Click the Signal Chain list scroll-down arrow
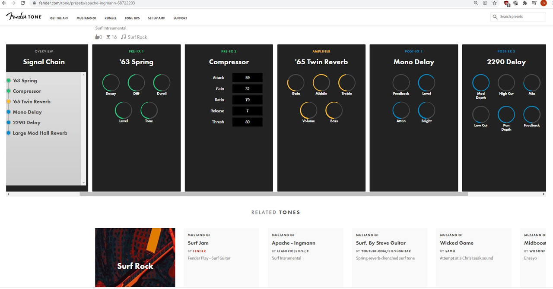Viewport: 553px width, 289px height. [84, 183]
